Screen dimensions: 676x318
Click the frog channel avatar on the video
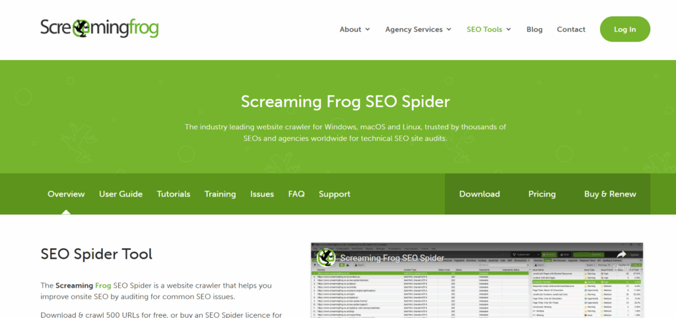[x=326, y=258]
